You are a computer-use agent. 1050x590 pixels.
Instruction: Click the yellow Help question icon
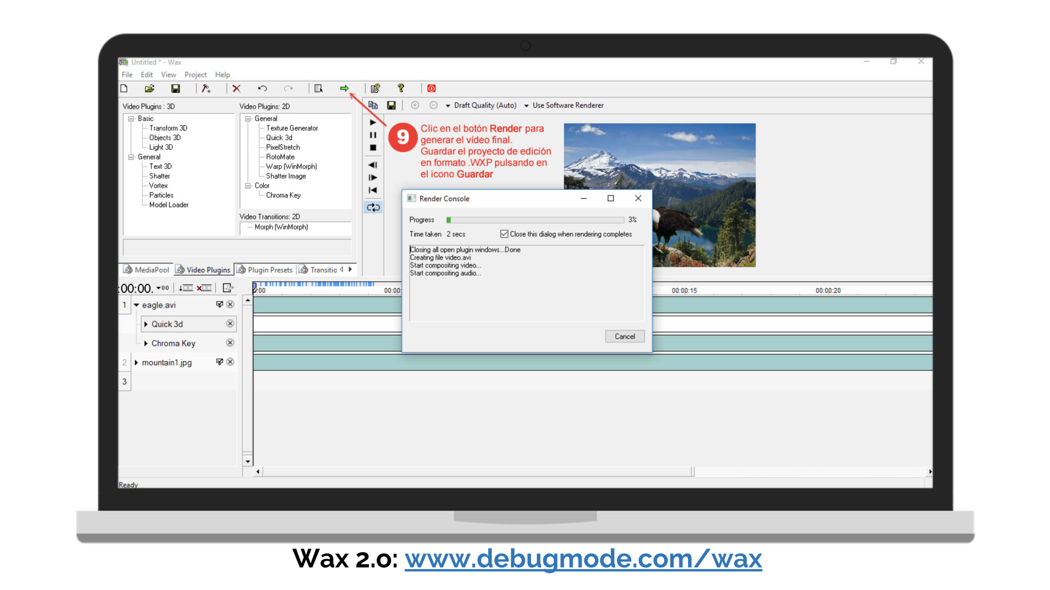point(401,89)
